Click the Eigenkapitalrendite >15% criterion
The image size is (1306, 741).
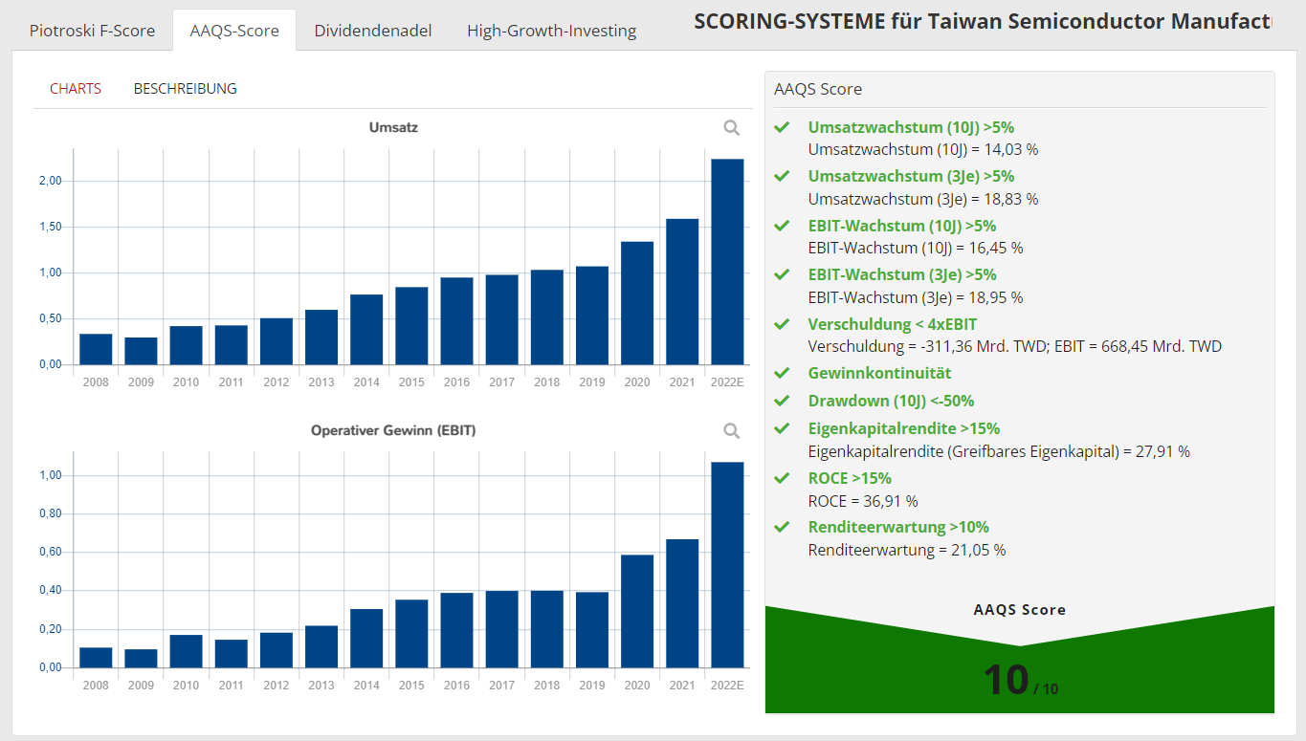904,428
